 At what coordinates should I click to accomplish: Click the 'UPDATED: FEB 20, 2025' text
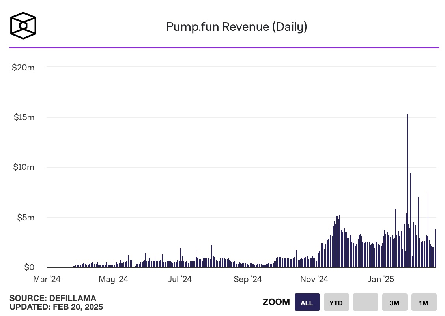coord(56,307)
